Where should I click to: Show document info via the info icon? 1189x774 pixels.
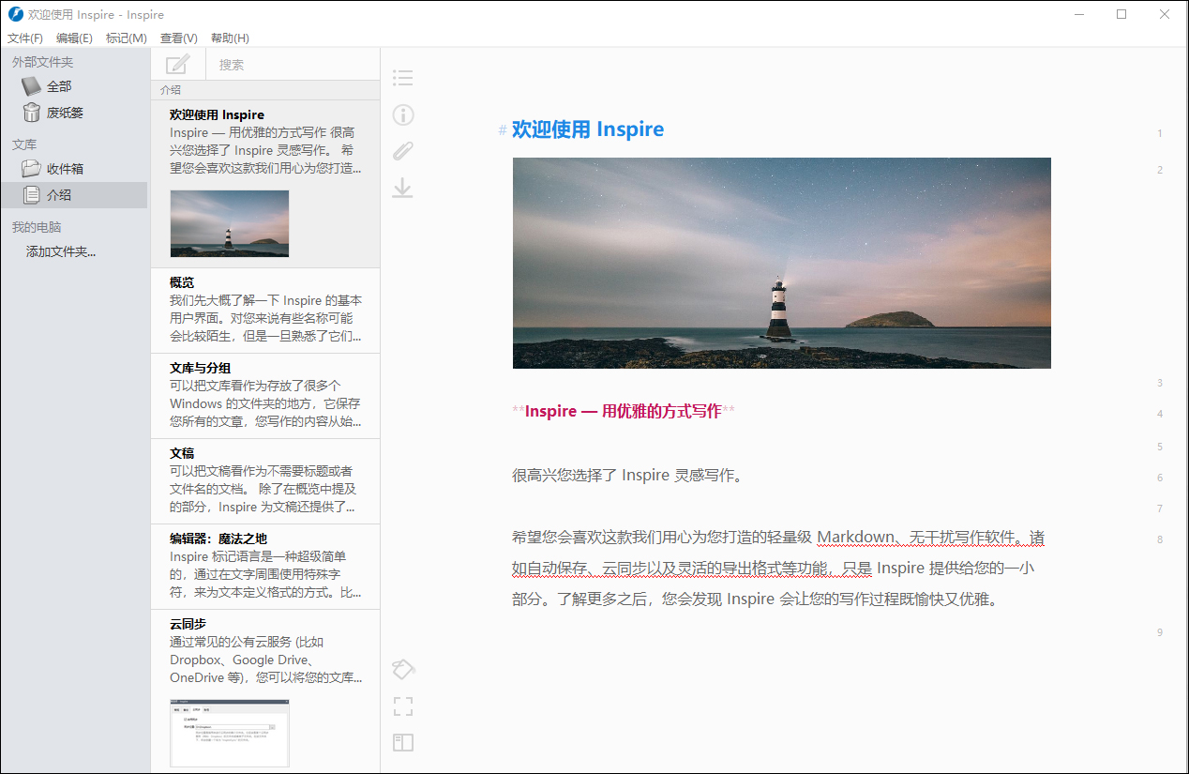coord(402,114)
